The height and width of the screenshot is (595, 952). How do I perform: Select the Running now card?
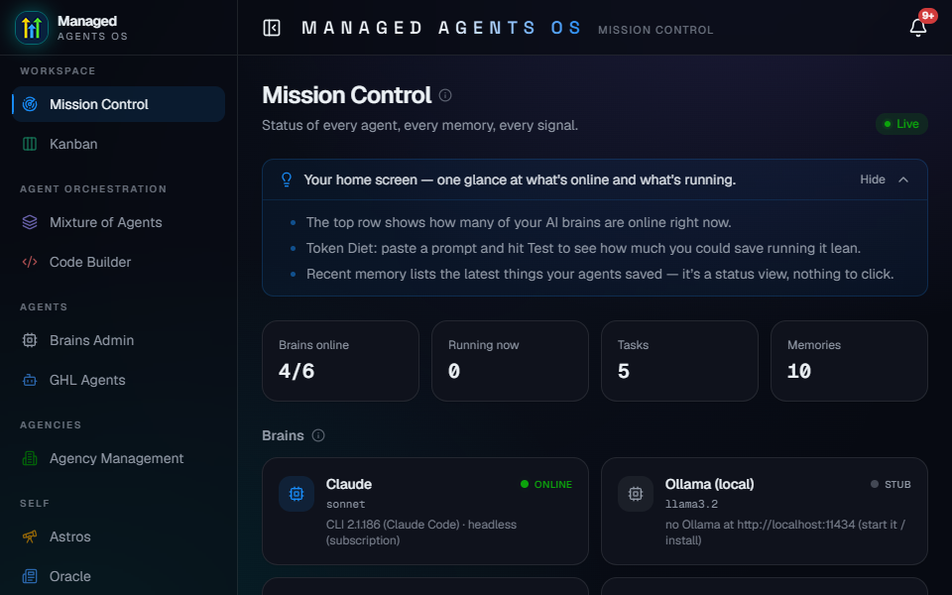click(510, 361)
